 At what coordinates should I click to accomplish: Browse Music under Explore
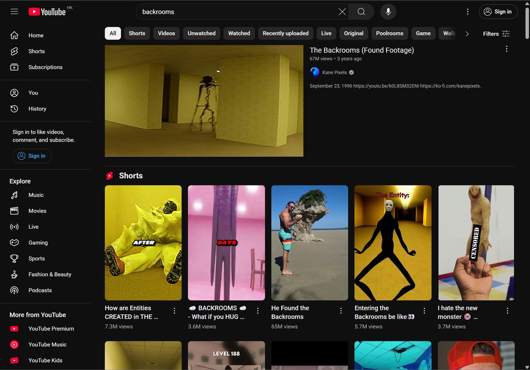point(46,195)
